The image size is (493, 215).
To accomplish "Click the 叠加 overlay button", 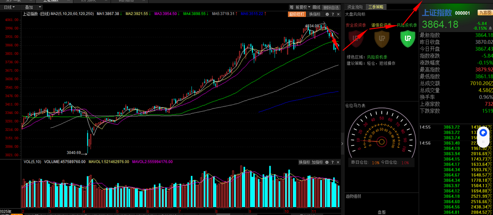I will click(29, 7).
